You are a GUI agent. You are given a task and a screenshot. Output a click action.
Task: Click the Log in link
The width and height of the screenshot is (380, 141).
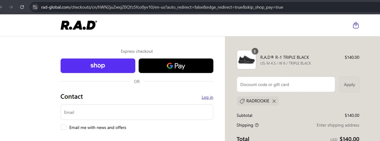207,97
